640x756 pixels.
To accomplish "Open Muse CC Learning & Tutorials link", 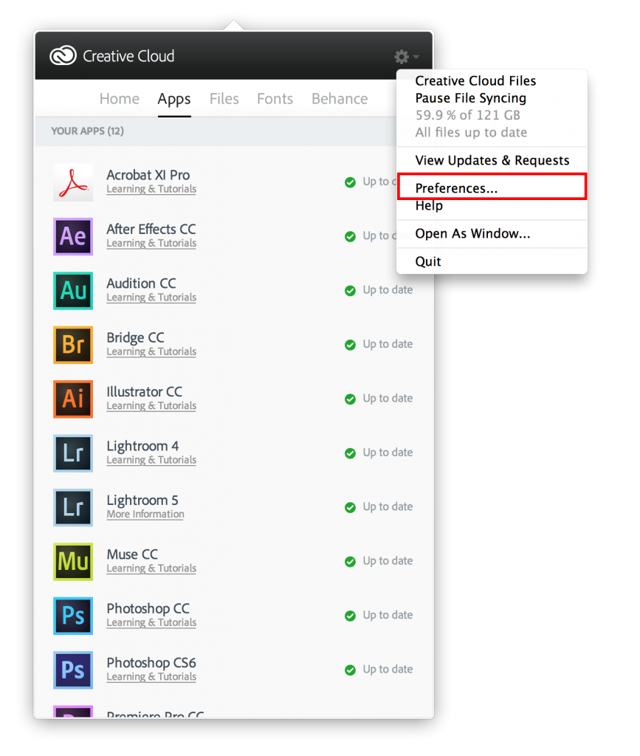I will [151, 568].
